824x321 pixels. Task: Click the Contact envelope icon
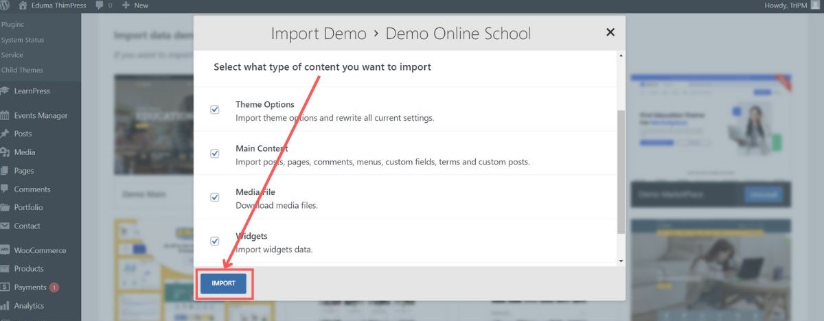pos(5,226)
